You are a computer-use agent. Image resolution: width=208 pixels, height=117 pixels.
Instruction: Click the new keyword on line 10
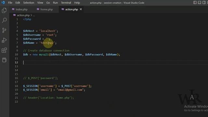click(x=35, y=55)
